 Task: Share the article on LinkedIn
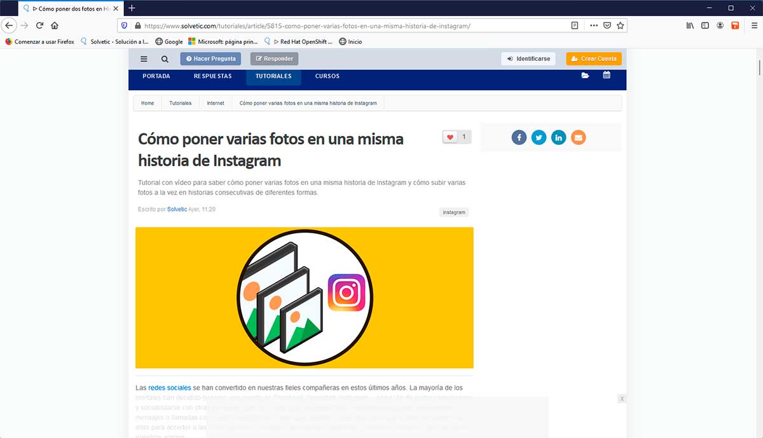[558, 137]
